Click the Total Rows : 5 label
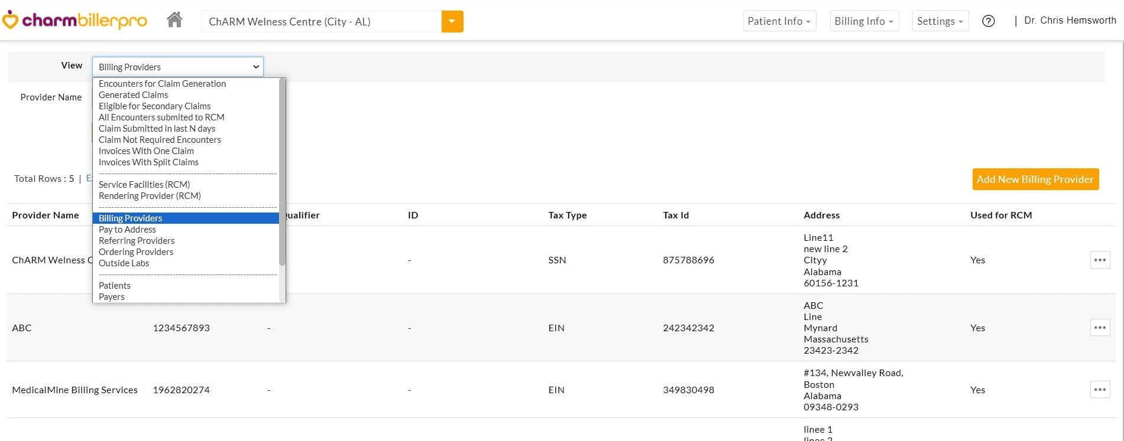Viewport: 1124px width, 441px height. (x=44, y=179)
